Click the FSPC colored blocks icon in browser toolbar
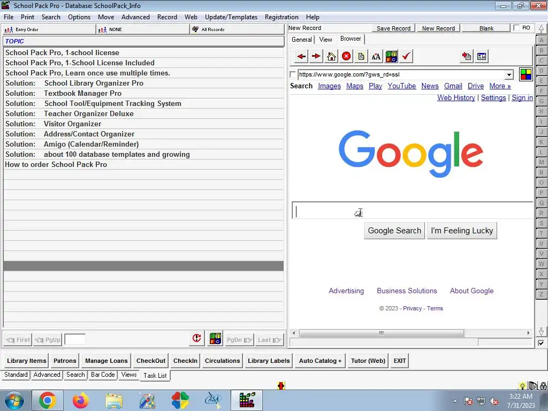 click(391, 56)
